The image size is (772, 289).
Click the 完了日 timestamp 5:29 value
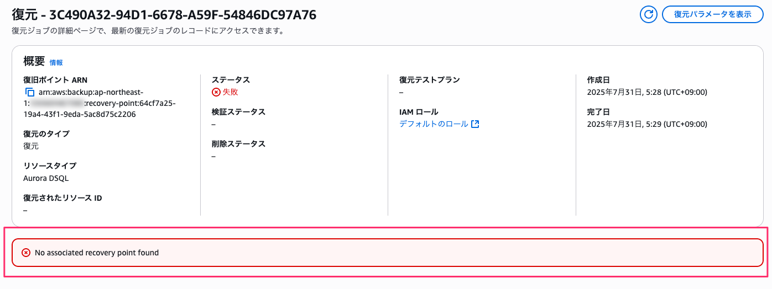click(648, 124)
